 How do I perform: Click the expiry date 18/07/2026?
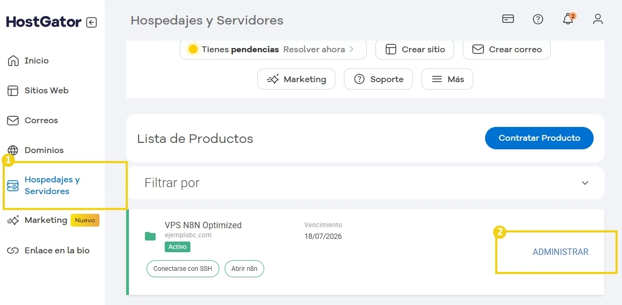323,237
